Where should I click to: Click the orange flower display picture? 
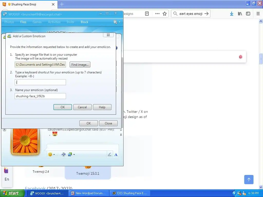[x=25, y=141]
